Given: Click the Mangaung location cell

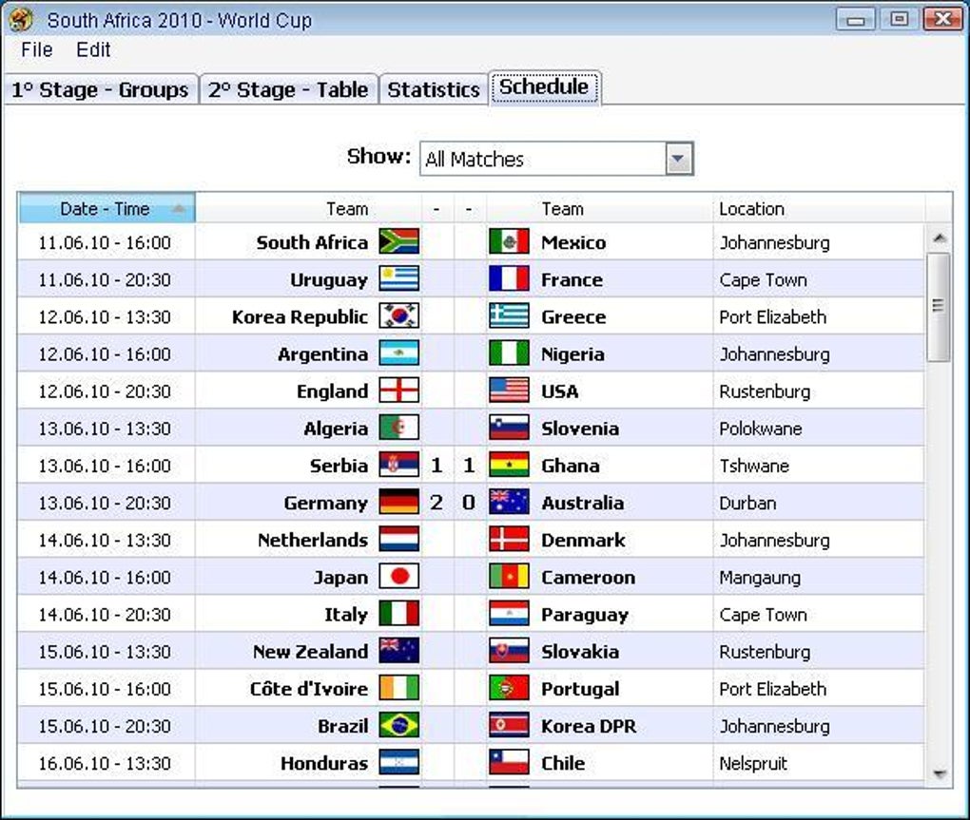Looking at the screenshot, I should (x=819, y=577).
